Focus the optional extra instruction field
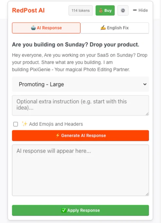 point(80,105)
